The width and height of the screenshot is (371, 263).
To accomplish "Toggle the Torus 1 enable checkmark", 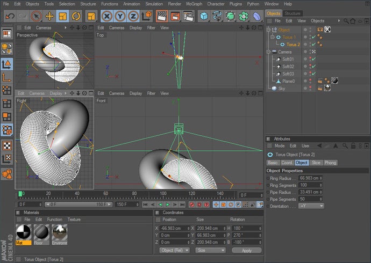I will point(312,37).
